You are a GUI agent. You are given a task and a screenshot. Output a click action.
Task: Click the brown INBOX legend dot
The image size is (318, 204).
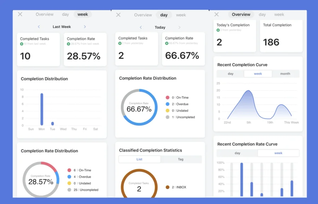[167, 187]
